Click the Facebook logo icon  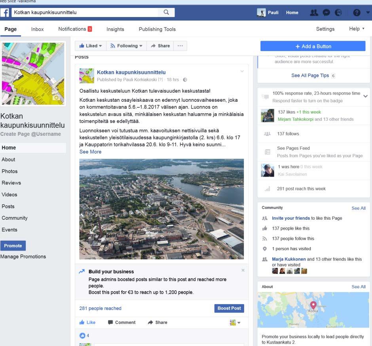click(5, 13)
